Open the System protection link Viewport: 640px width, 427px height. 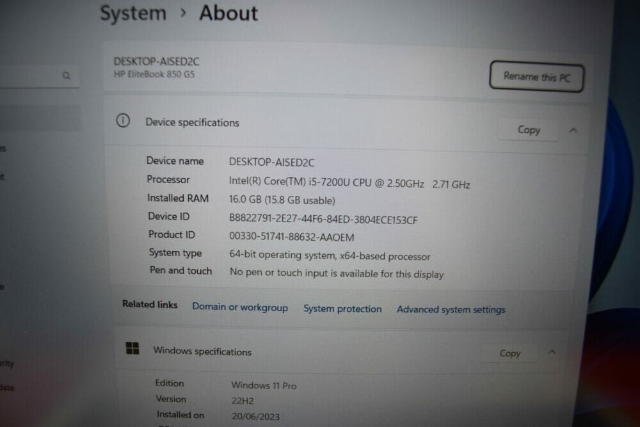pos(342,309)
